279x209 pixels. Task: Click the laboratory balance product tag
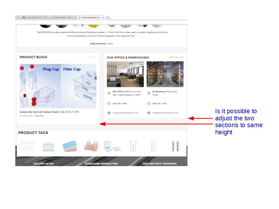(112, 146)
